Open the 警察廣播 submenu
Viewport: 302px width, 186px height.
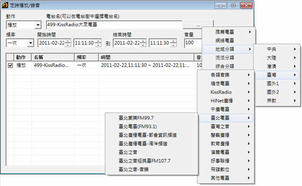225,135
